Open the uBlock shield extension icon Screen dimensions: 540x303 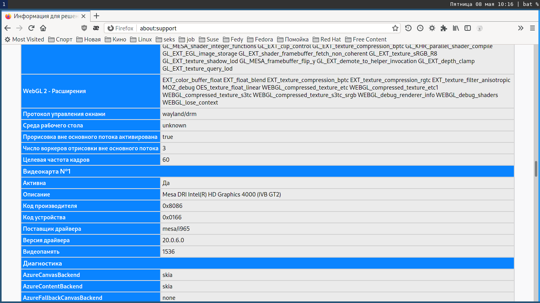tap(84, 28)
